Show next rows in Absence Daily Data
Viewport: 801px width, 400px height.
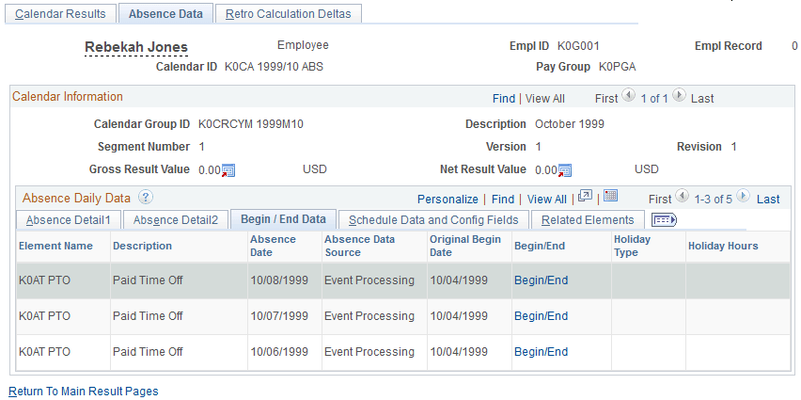(744, 198)
